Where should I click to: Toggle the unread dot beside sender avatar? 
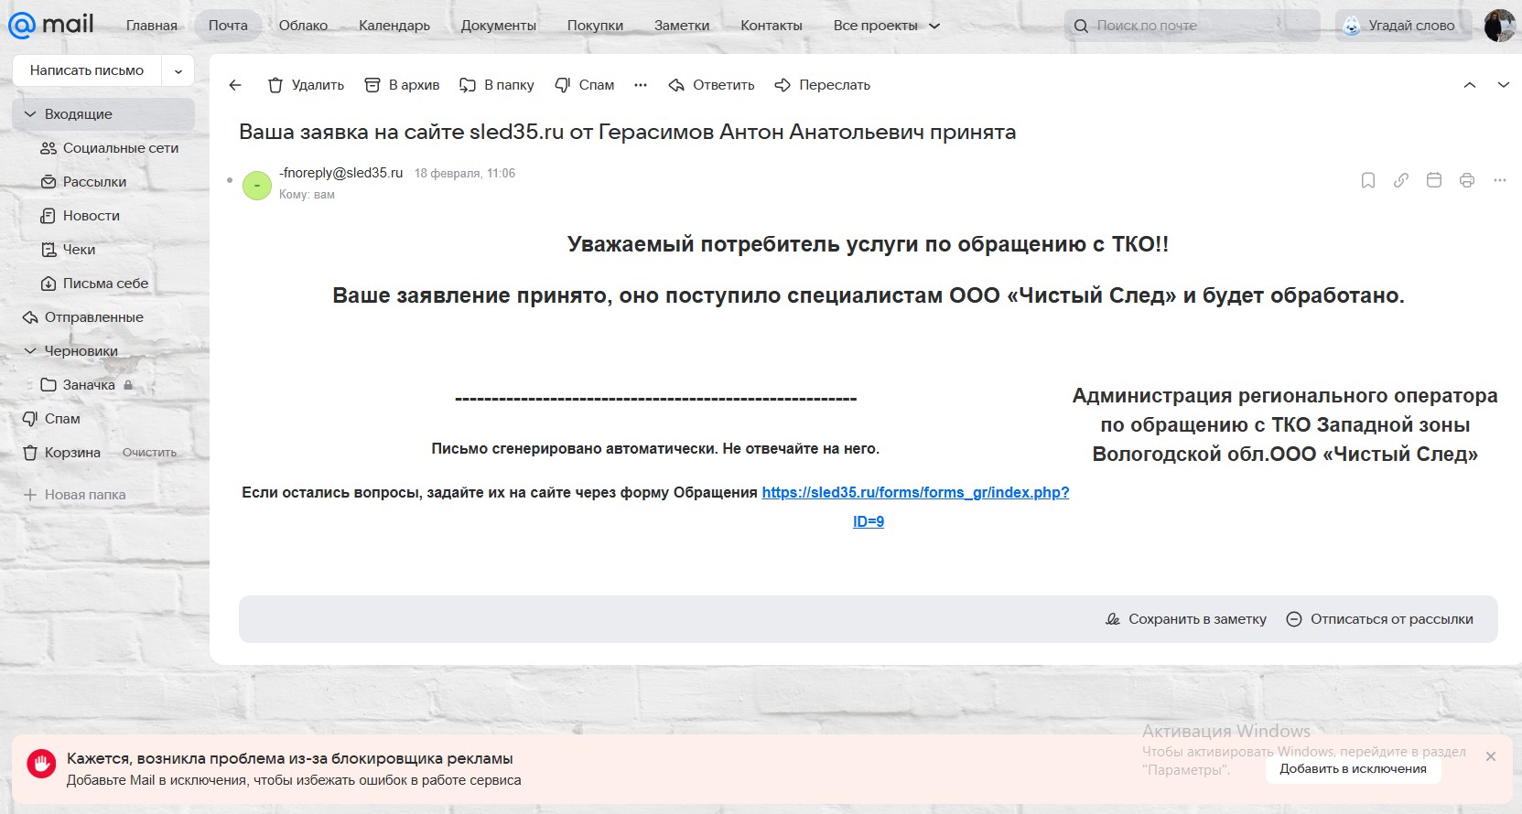click(x=230, y=180)
